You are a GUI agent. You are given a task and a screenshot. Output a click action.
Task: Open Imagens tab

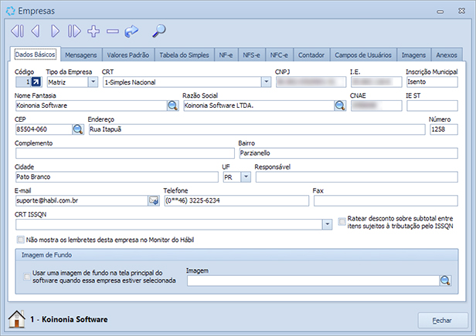(x=413, y=55)
